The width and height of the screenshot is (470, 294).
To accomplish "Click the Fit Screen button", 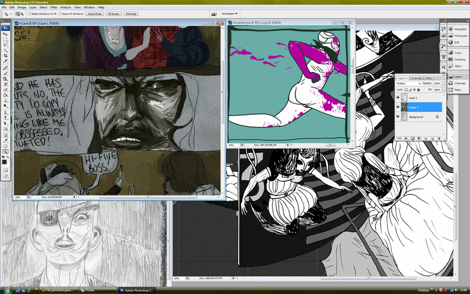I will point(114,14).
